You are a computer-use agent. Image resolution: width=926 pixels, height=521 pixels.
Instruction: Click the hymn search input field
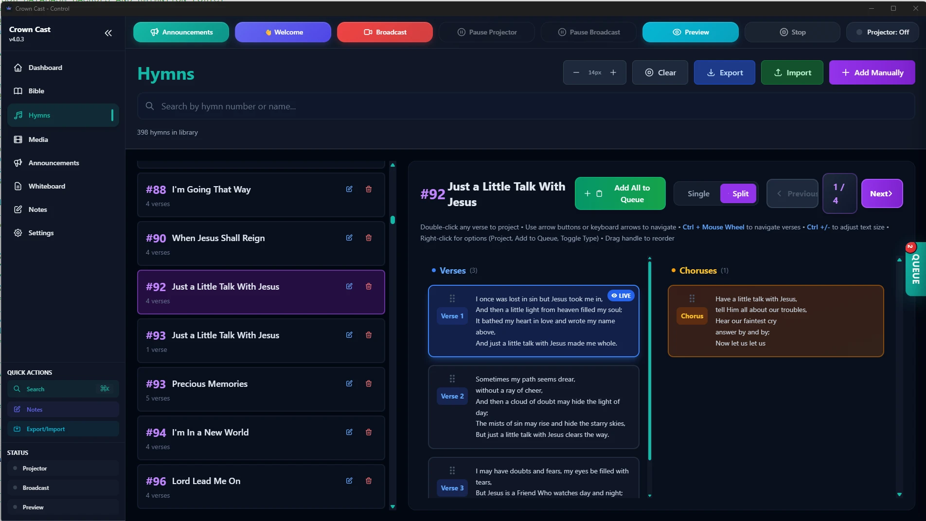[525, 106]
